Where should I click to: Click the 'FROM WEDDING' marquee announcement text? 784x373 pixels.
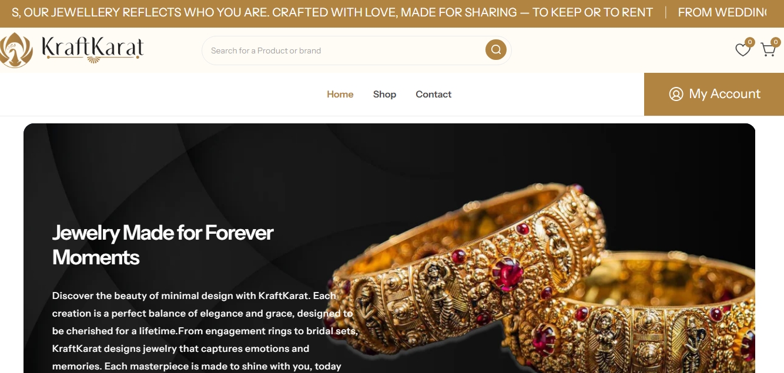(x=722, y=12)
